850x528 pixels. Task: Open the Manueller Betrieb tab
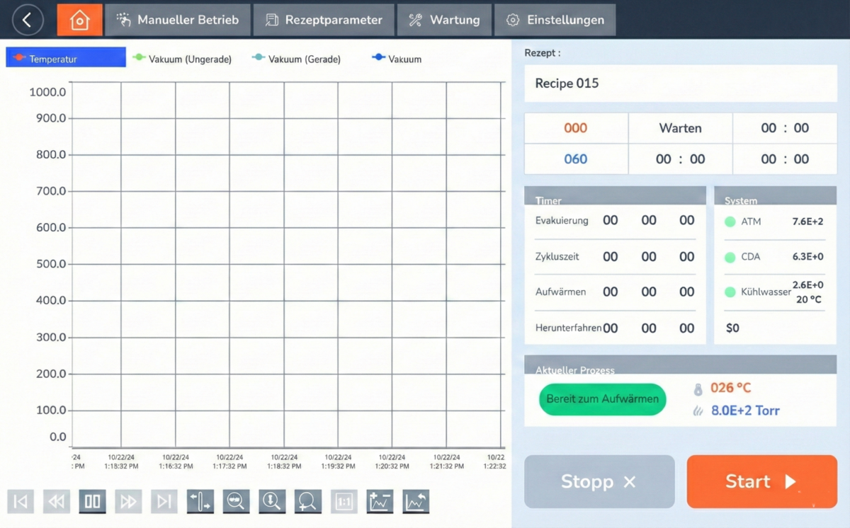pos(178,20)
